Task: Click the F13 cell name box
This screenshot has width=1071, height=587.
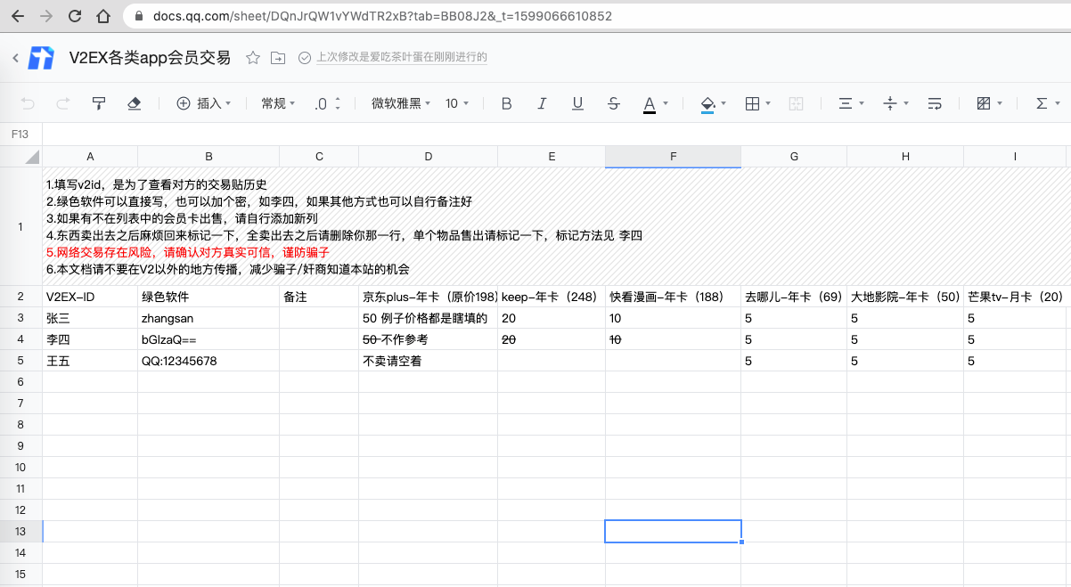Action: tap(21, 134)
